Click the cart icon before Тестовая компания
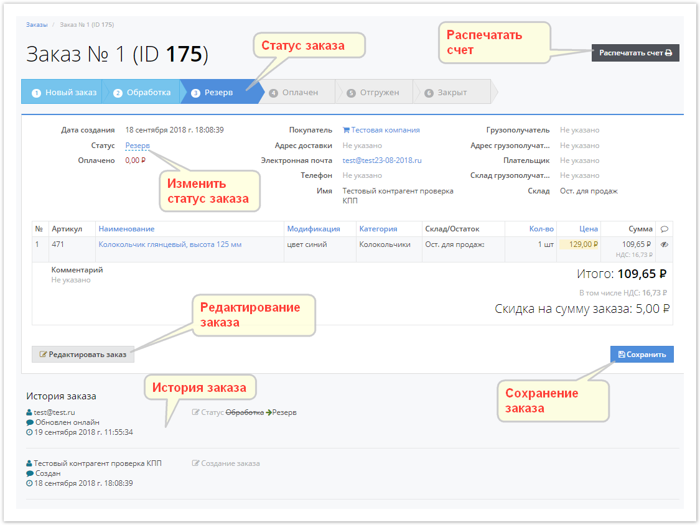This screenshot has height=525, width=700. (x=346, y=130)
